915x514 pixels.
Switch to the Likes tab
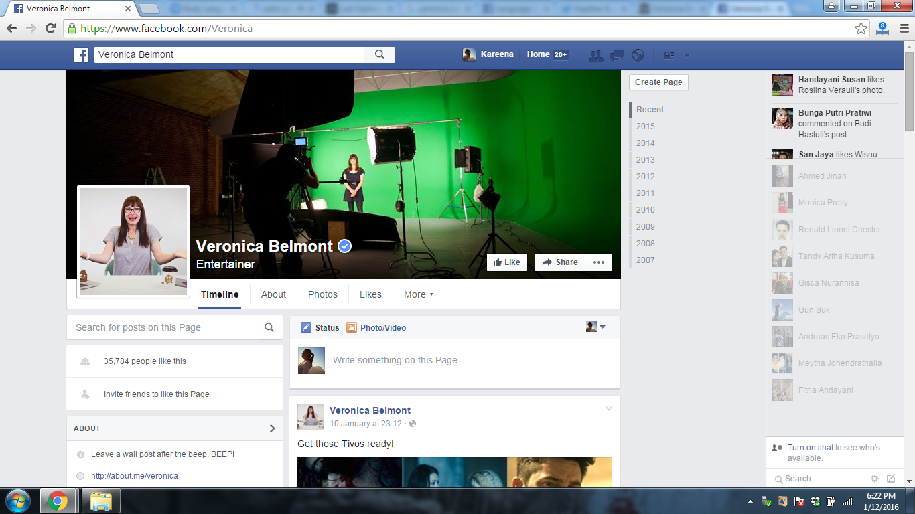click(x=370, y=294)
